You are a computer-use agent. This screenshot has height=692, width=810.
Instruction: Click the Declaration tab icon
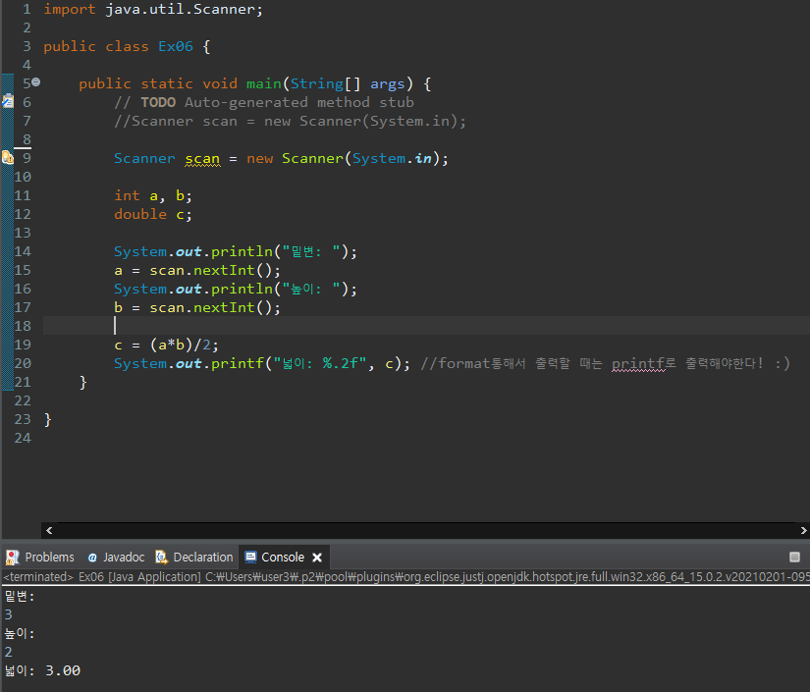pyautogui.click(x=162, y=558)
